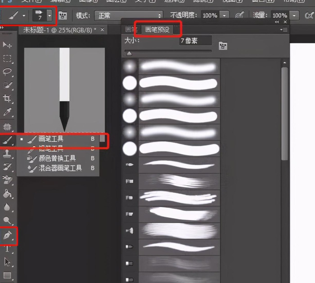Select the Clone Stamp tool

[x=7, y=154]
